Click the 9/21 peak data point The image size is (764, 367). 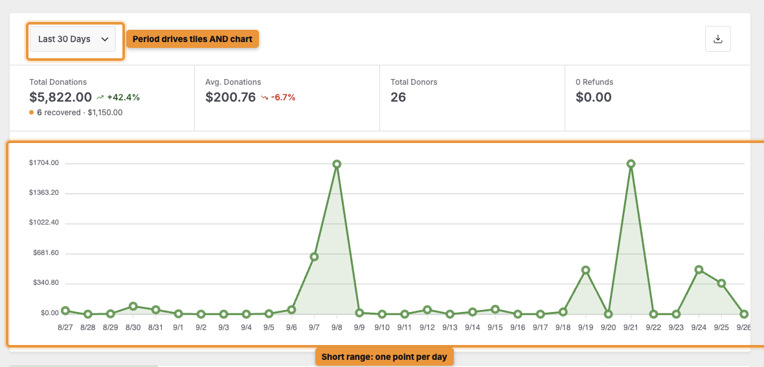pos(631,164)
